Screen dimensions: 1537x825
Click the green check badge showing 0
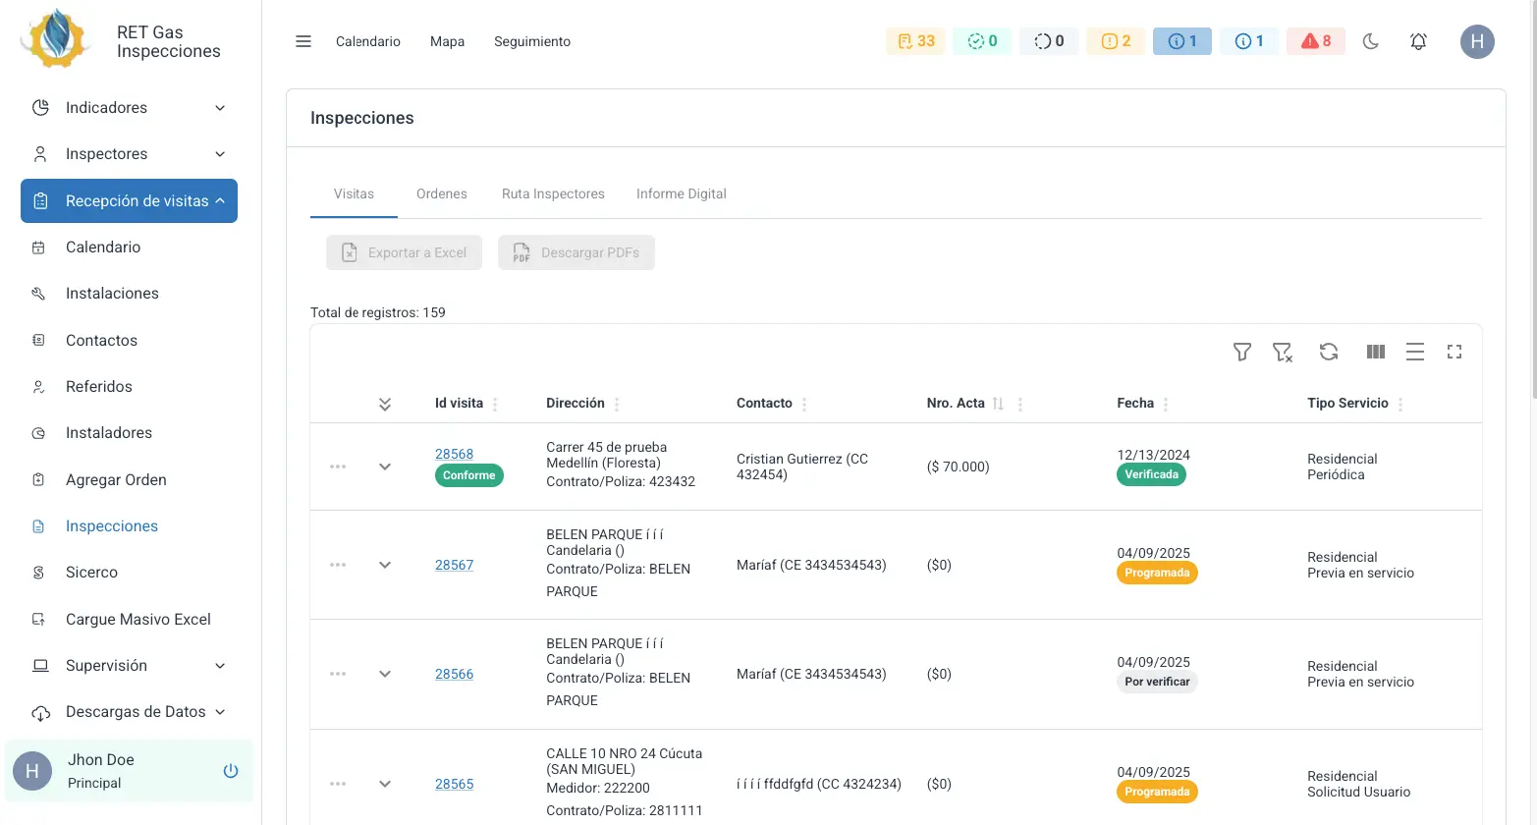(x=982, y=41)
